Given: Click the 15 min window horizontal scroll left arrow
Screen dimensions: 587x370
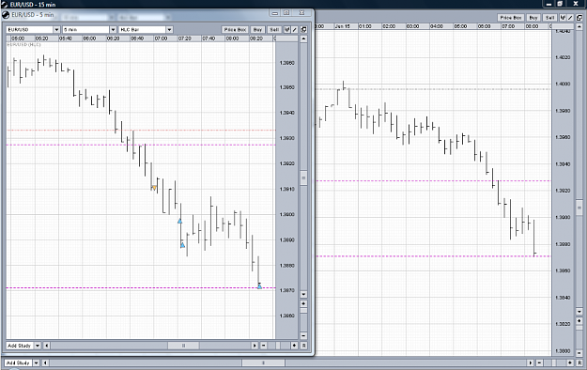Looking at the screenshot, I should 45,362.
